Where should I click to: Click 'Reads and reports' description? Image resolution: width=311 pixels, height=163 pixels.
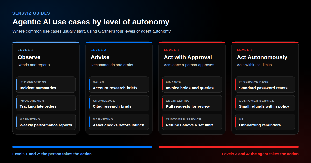pyautogui.click(x=34, y=65)
